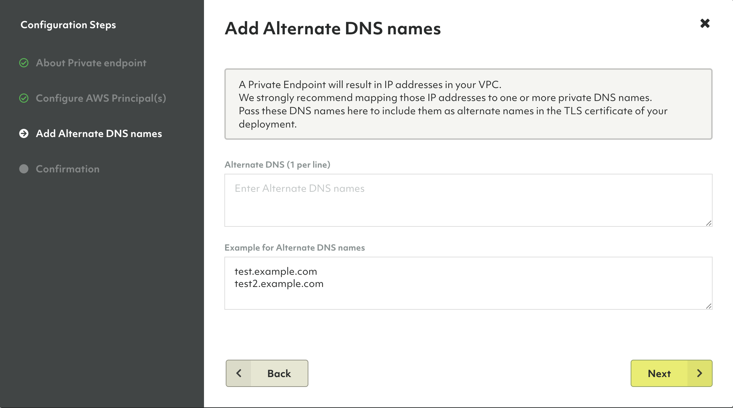Click test2.example.com example text
The width and height of the screenshot is (733, 408).
279,284
